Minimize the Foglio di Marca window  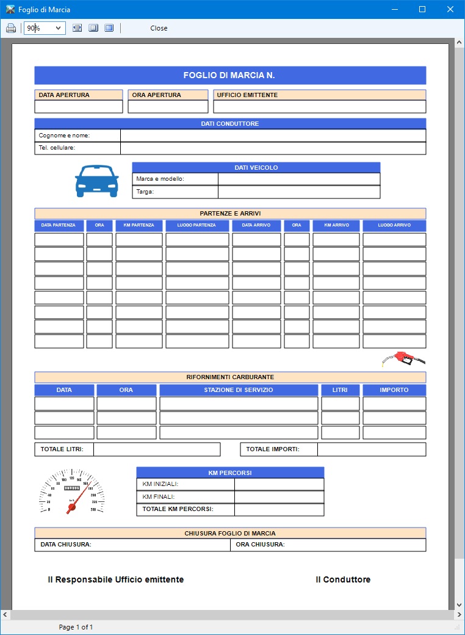point(395,9)
